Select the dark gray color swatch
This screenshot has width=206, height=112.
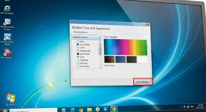[131, 59]
